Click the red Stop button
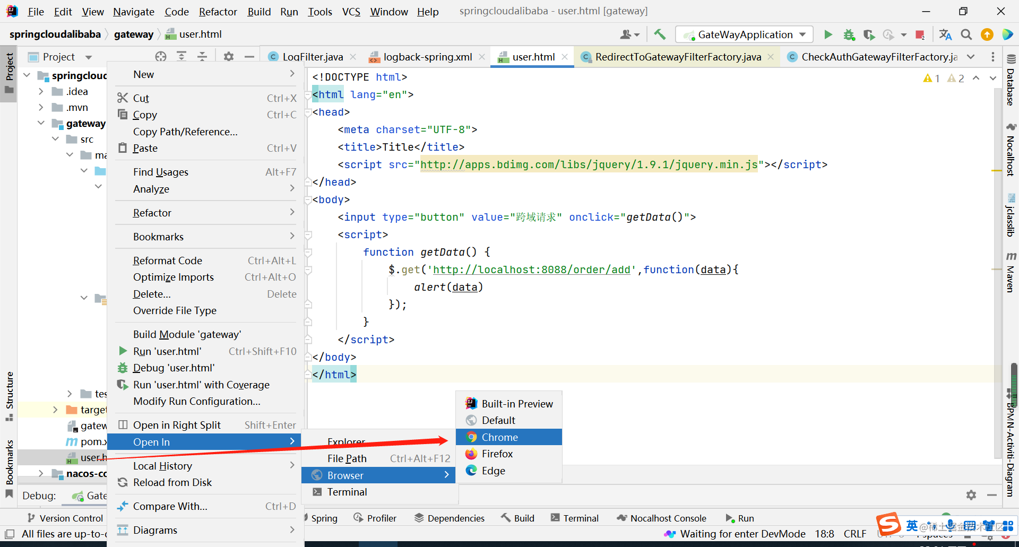The width and height of the screenshot is (1019, 547). pyautogui.click(x=920, y=34)
